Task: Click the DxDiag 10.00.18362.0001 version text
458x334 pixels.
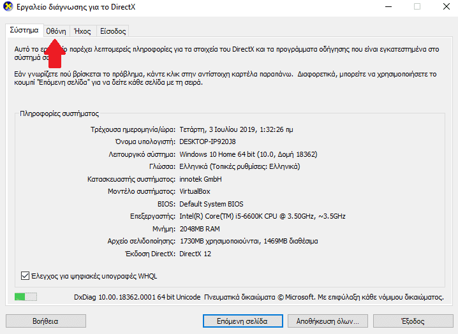Action: pos(115,297)
